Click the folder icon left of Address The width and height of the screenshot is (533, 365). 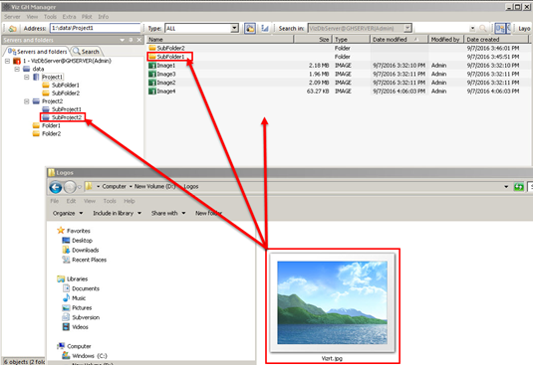coord(12,29)
